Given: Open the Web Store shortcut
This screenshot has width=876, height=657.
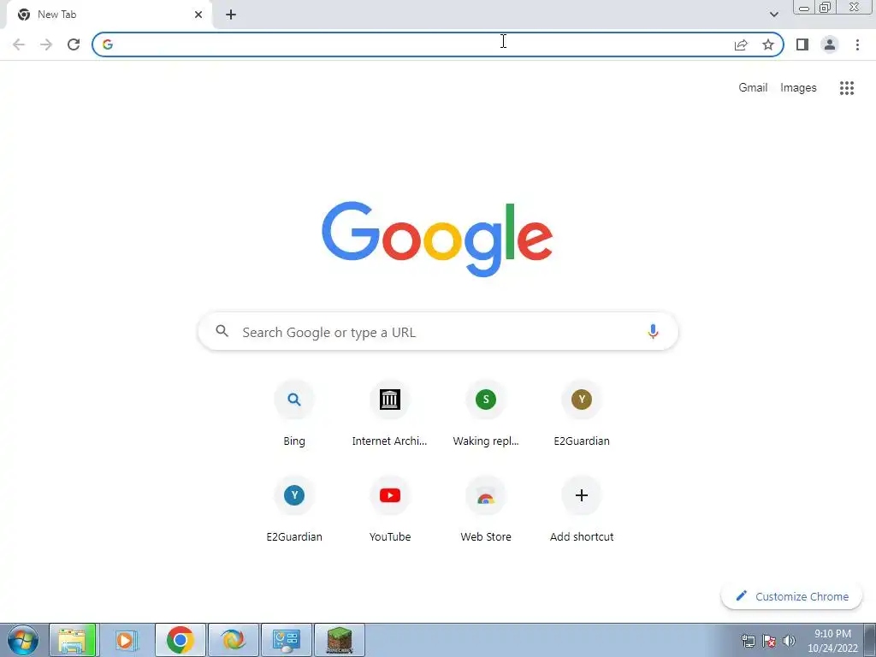Looking at the screenshot, I should pos(486,509).
